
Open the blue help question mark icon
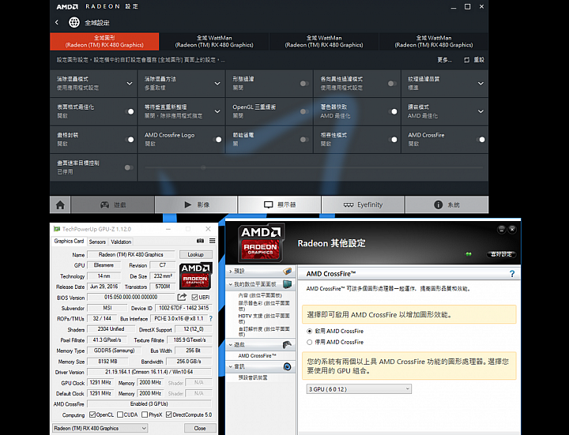point(511,274)
